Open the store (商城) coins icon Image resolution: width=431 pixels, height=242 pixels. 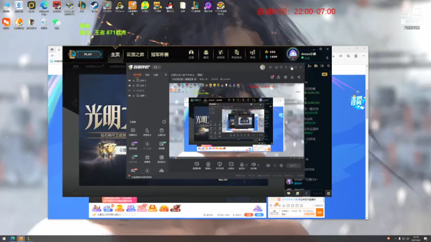coord(252,54)
